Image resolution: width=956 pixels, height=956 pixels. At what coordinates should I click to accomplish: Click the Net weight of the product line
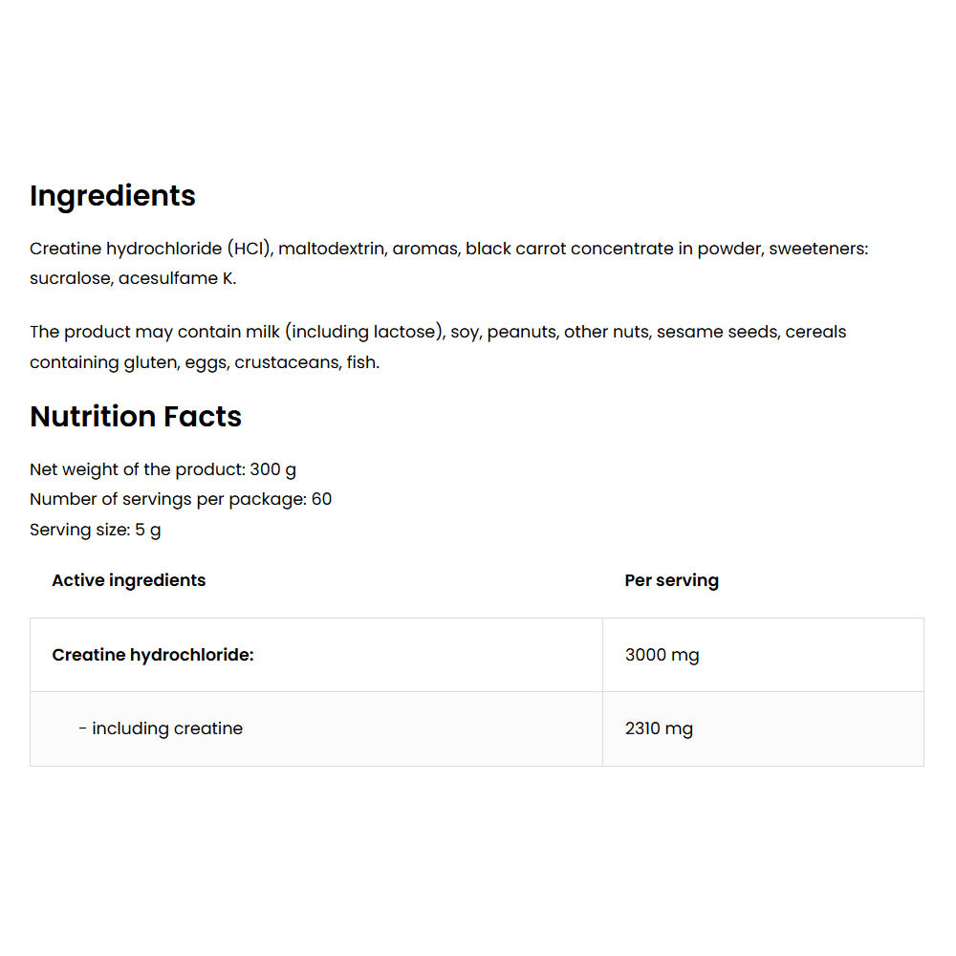coord(163,470)
